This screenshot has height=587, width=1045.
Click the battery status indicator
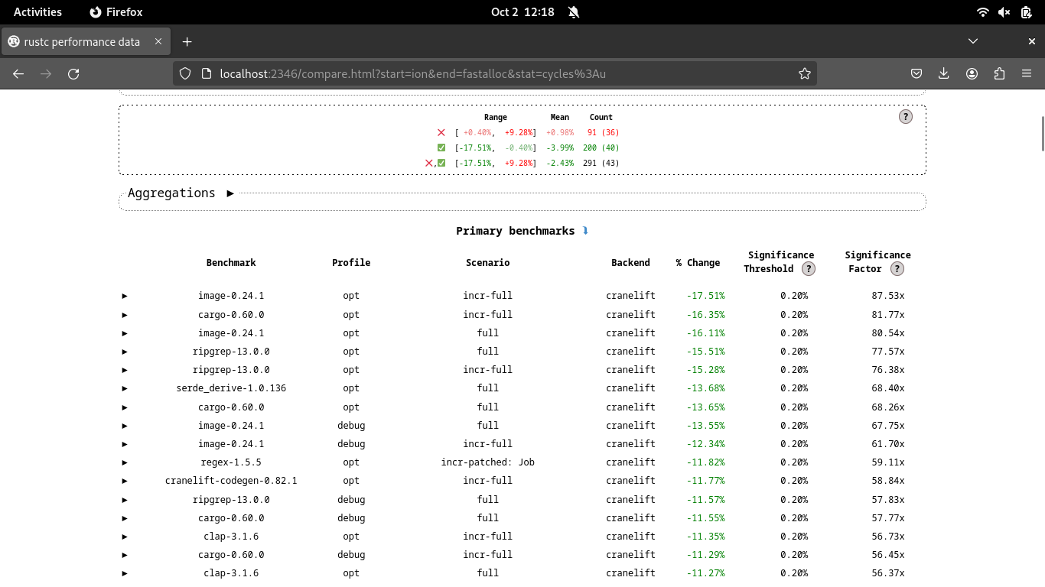(x=1026, y=12)
